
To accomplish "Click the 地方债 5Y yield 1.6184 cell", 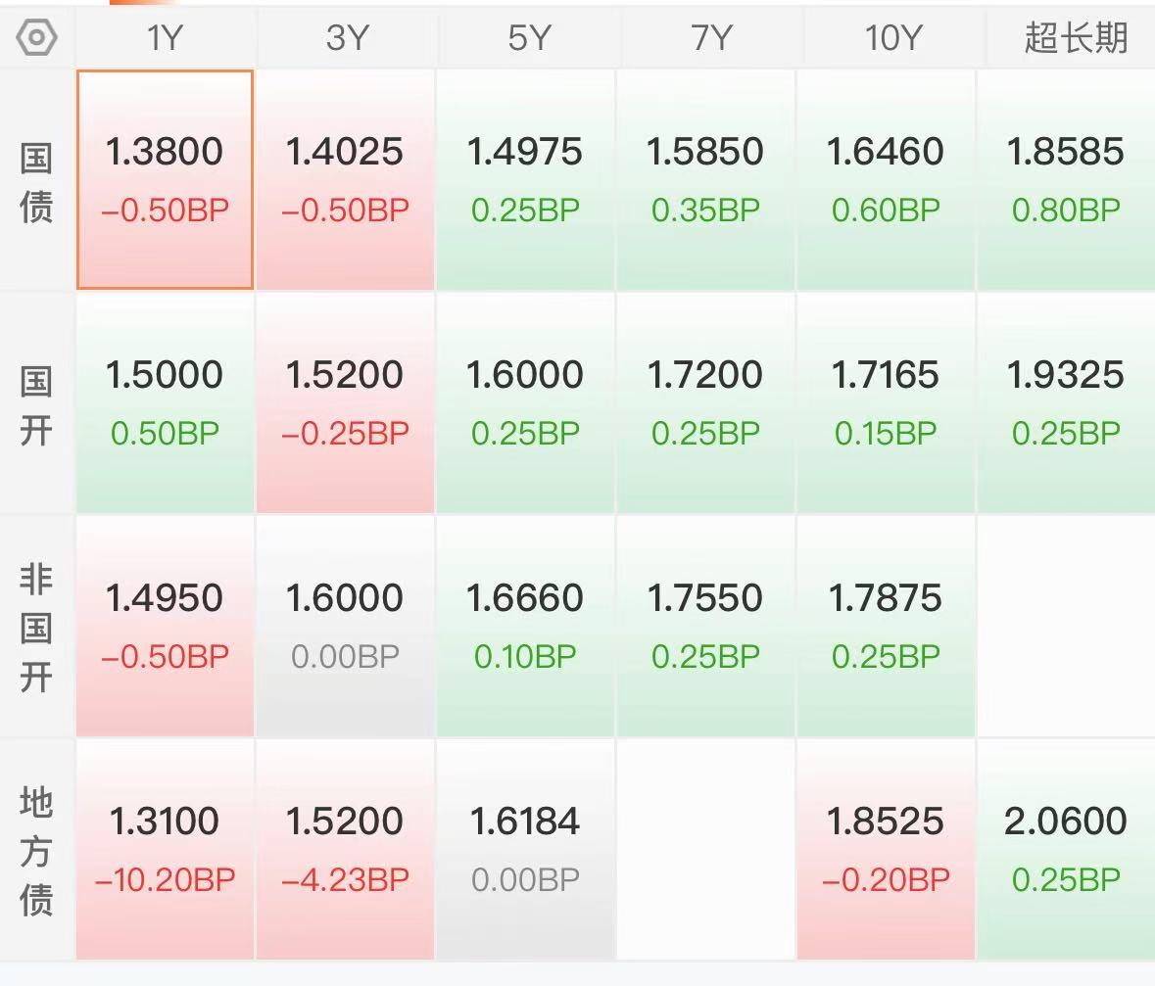I will [525, 849].
